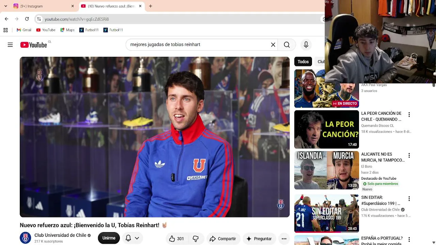This screenshot has width=436, height=245.
Task: Open options menu for LA PEOR CANCIÓN video
Action: [x=409, y=115]
